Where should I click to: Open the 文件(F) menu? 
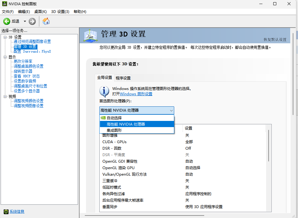pos(8,12)
